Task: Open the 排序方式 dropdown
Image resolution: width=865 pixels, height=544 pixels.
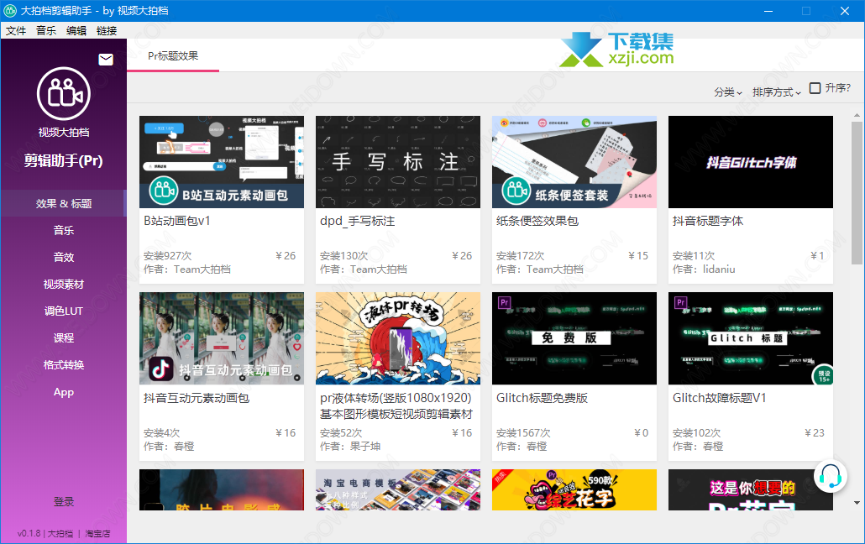Action: (x=777, y=92)
